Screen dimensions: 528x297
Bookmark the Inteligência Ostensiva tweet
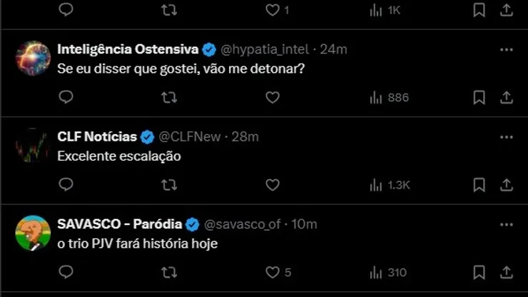pos(479,97)
